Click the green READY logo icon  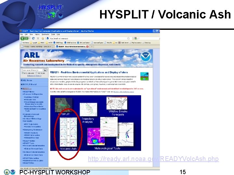click(144, 76)
